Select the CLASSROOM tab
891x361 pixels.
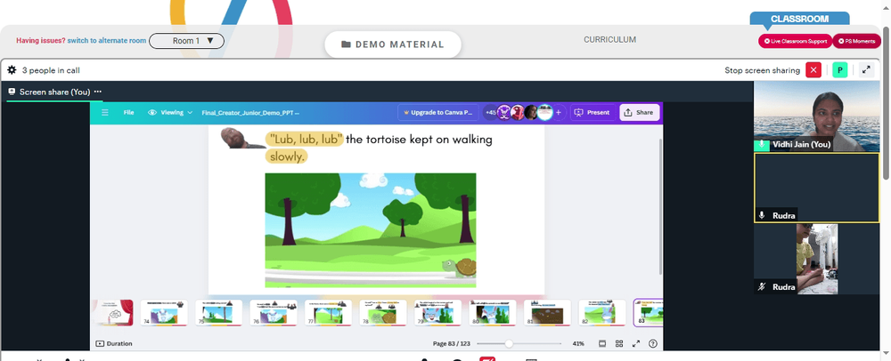(x=799, y=19)
